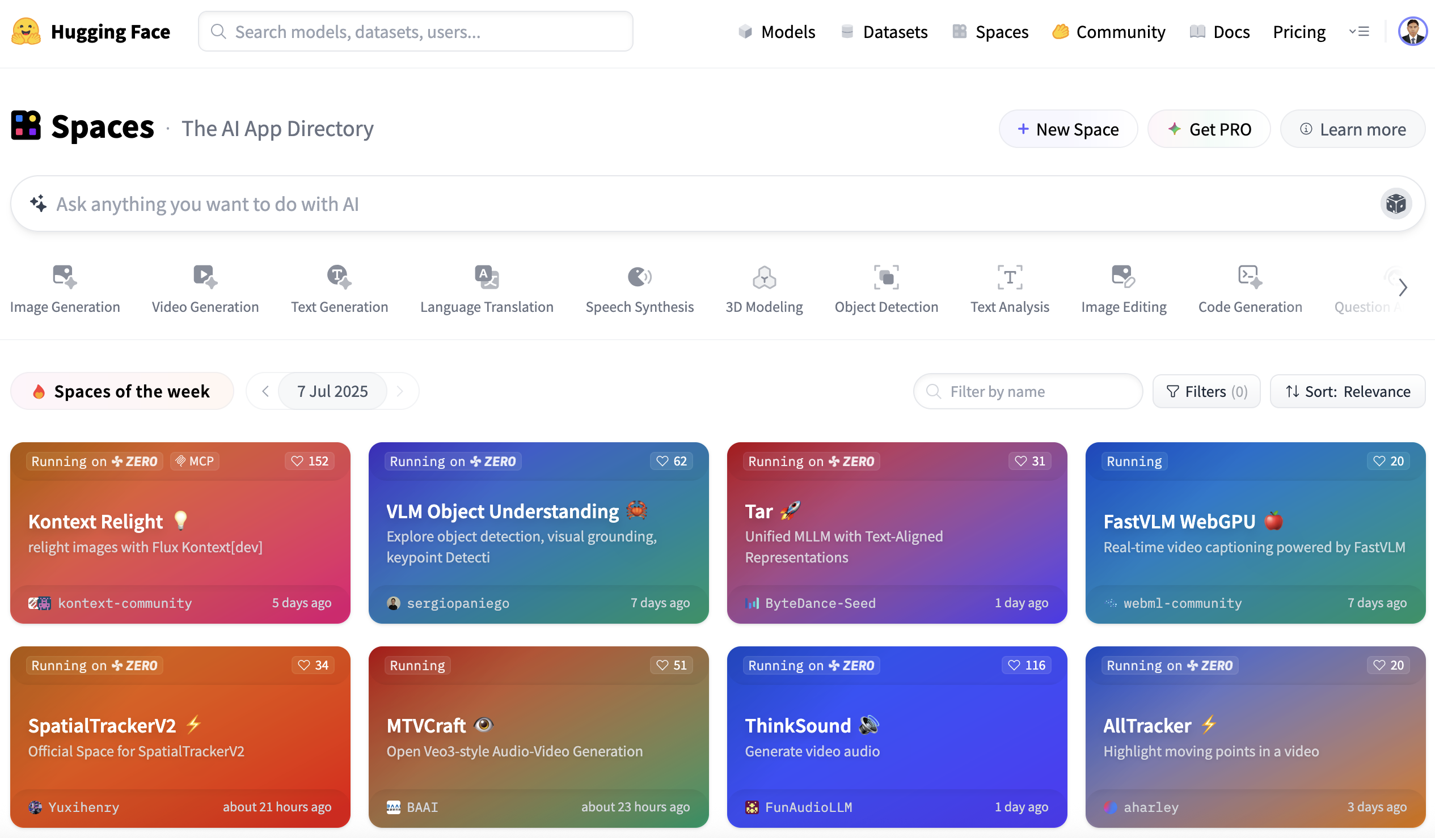Screen dimensions: 1435x838
Task: Like the Kontext Relight space (152 hearts)
Action: point(310,461)
